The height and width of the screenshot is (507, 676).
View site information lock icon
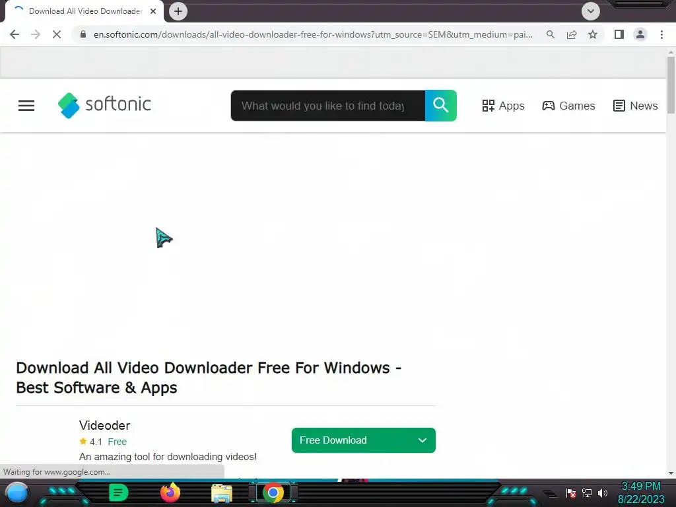tap(83, 34)
